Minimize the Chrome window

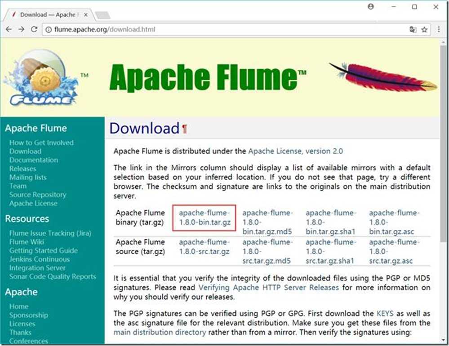(x=394, y=7)
